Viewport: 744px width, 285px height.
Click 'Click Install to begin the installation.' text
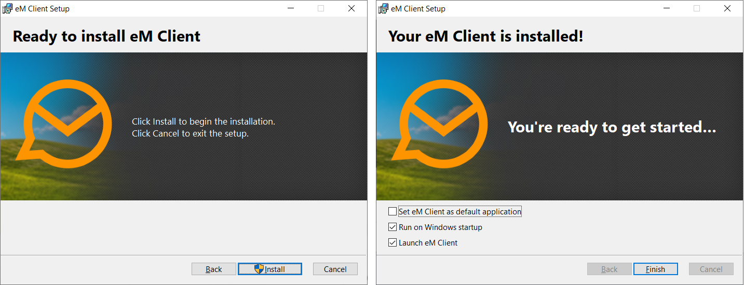[x=204, y=121]
